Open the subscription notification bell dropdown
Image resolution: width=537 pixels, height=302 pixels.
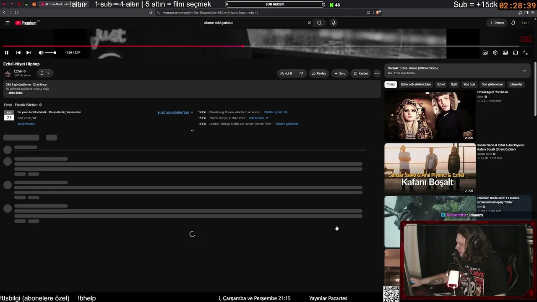[x=44, y=73]
